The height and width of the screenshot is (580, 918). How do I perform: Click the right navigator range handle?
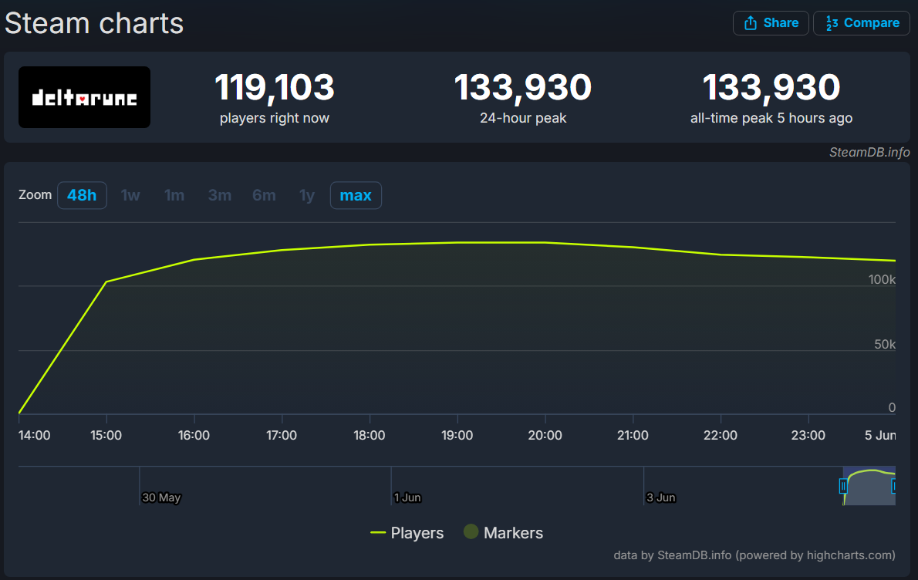[893, 486]
